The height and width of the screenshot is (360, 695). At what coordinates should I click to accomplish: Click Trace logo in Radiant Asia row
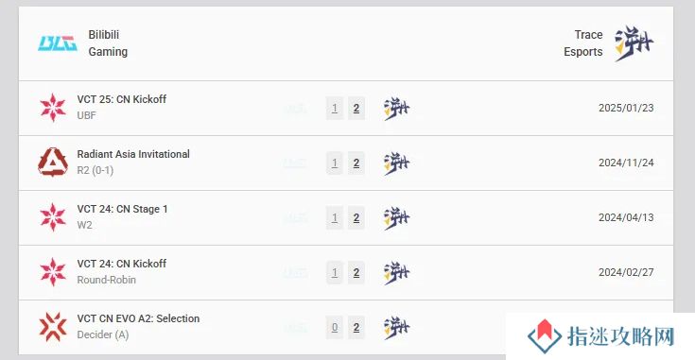(397, 163)
